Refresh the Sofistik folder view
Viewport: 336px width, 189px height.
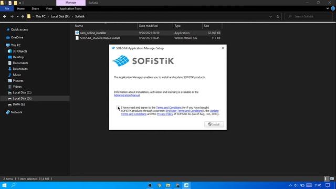(278, 16)
